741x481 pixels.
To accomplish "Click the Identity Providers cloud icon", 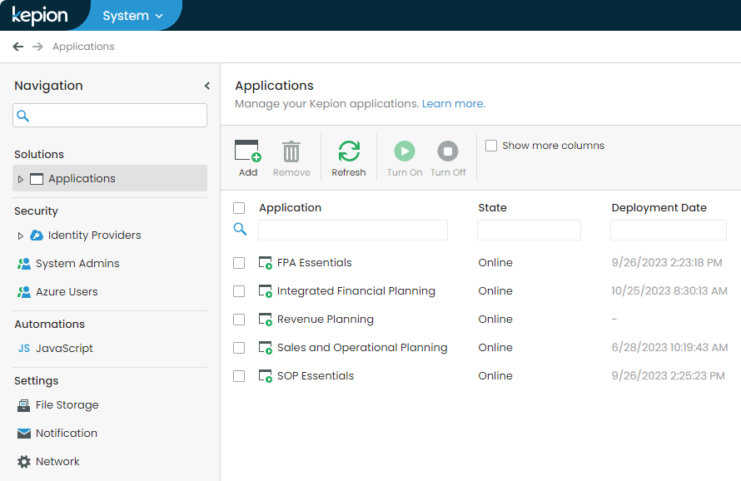I will [x=37, y=235].
